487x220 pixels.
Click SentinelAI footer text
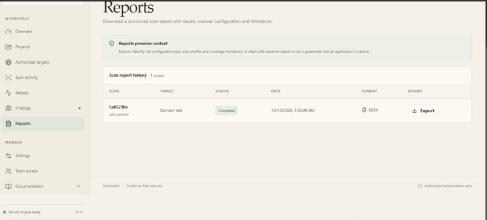click(111, 186)
